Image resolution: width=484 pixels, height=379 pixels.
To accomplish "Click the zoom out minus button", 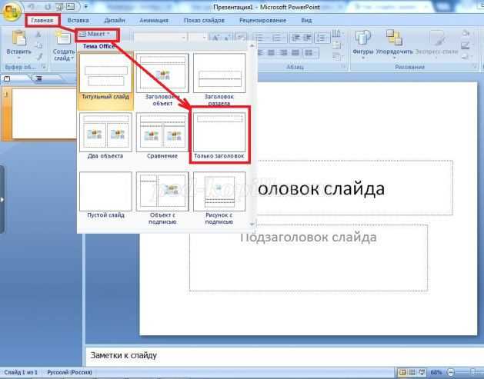I will click(x=451, y=373).
